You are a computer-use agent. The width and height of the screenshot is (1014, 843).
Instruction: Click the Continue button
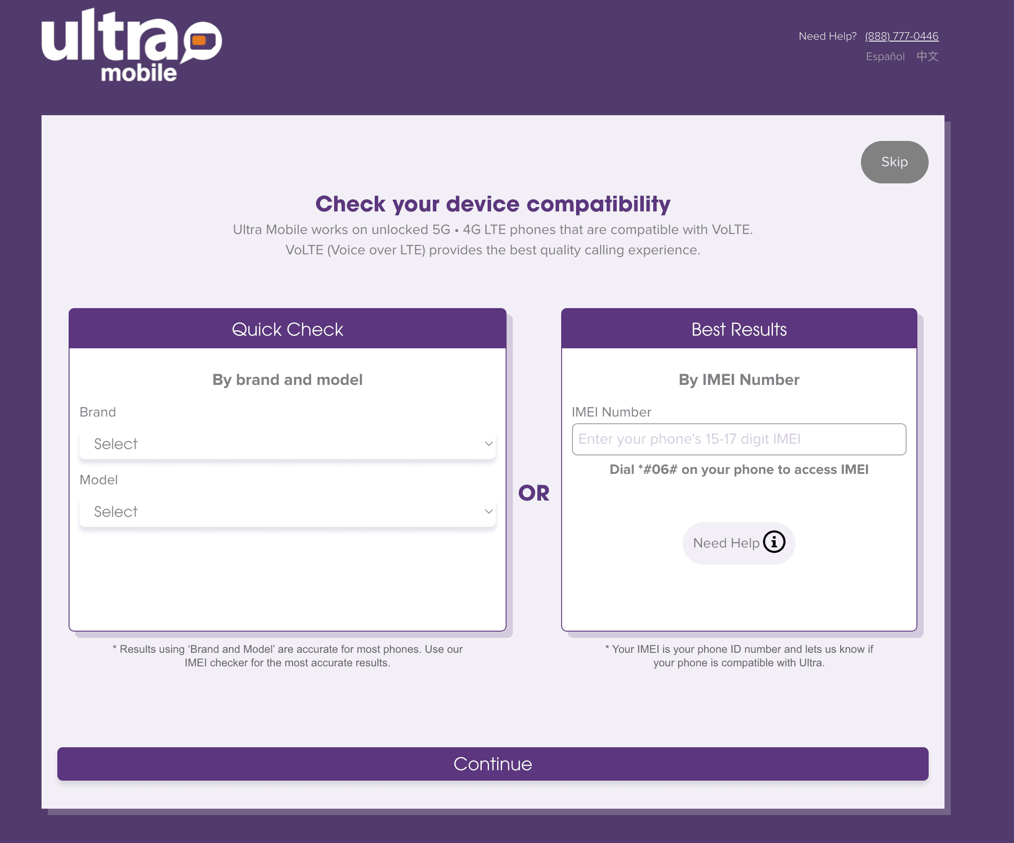pyautogui.click(x=493, y=764)
